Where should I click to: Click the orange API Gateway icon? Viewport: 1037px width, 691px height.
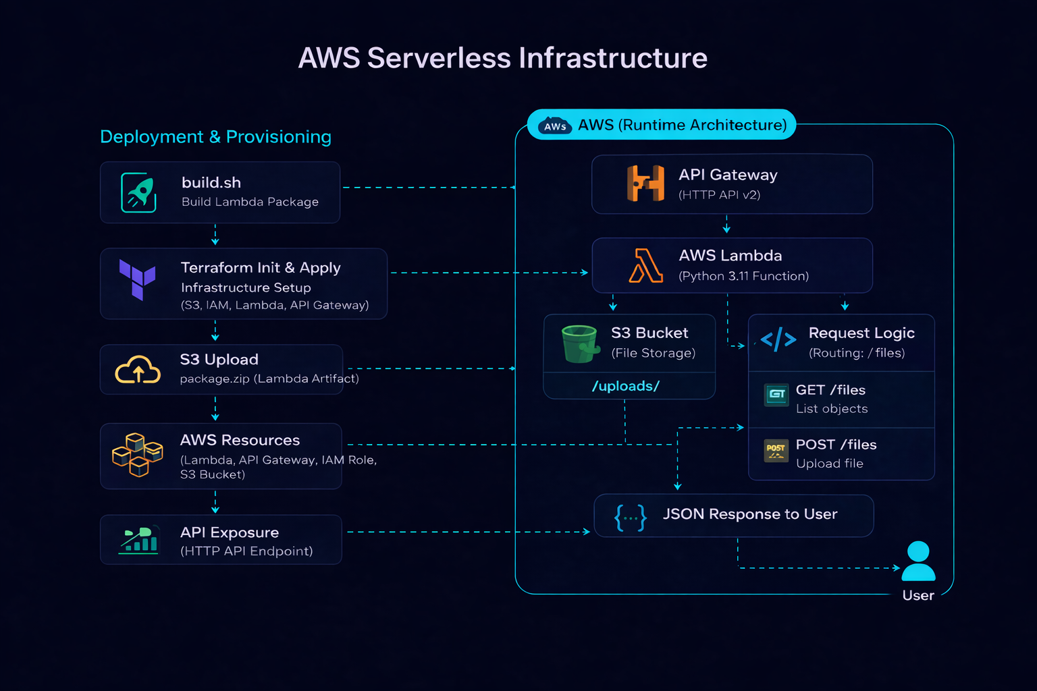645,183
